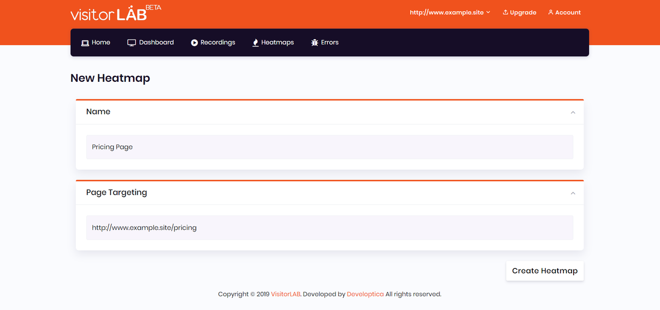660x310 pixels.
Task: Open the example.site website dropdown
Action: tap(450, 12)
